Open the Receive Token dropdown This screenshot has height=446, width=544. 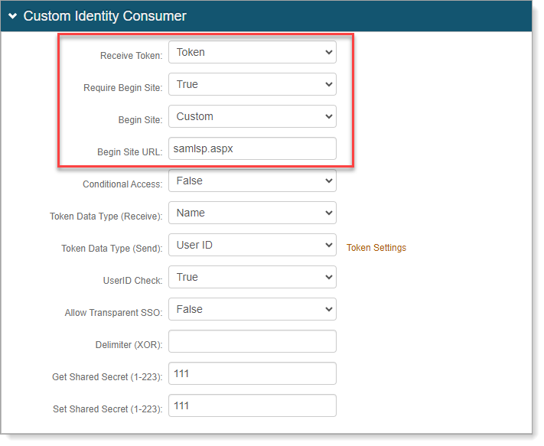coord(252,52)
